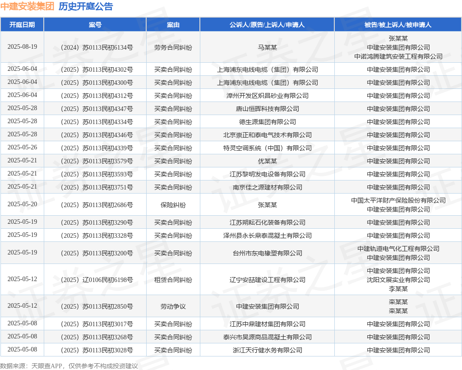
Task: Click plaintiff 马某某
Action: 267,47
